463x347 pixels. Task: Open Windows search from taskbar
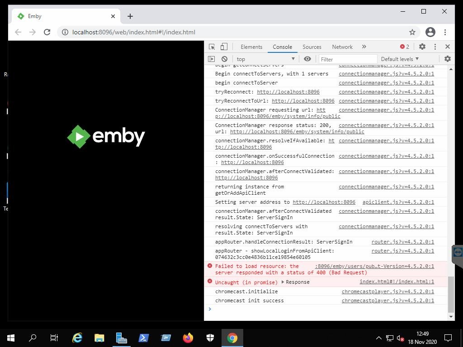click(33, 338)
